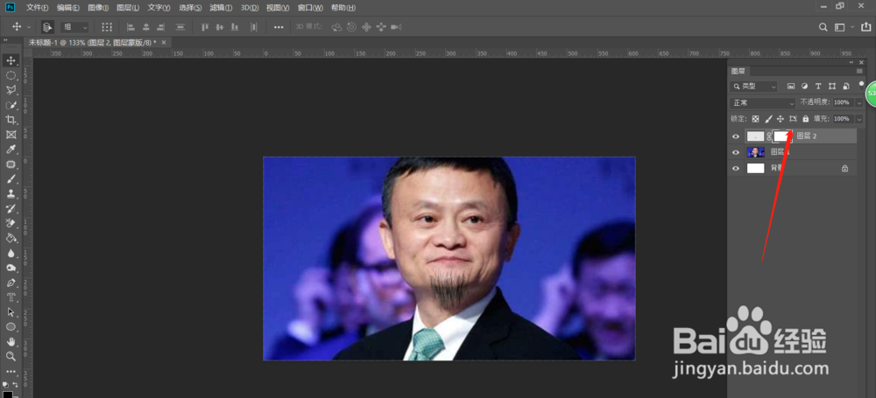876x398 pixels.
Task: Open the 组 auto-select dropdown
Action: (74, 27)
